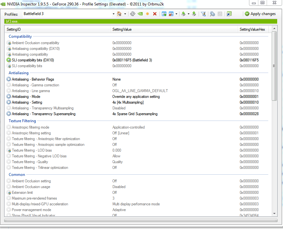Click the import profile down-arrow icon
Image resolution: width=283 pixels, height=229 pixels.
pos(194,14)
